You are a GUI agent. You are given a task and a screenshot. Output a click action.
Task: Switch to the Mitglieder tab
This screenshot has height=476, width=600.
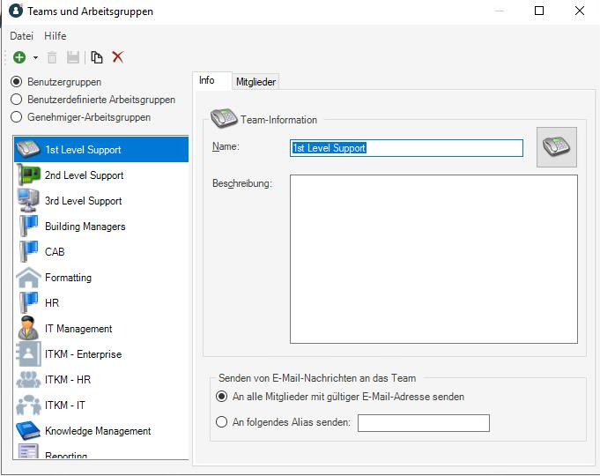(x=256, y=82)
